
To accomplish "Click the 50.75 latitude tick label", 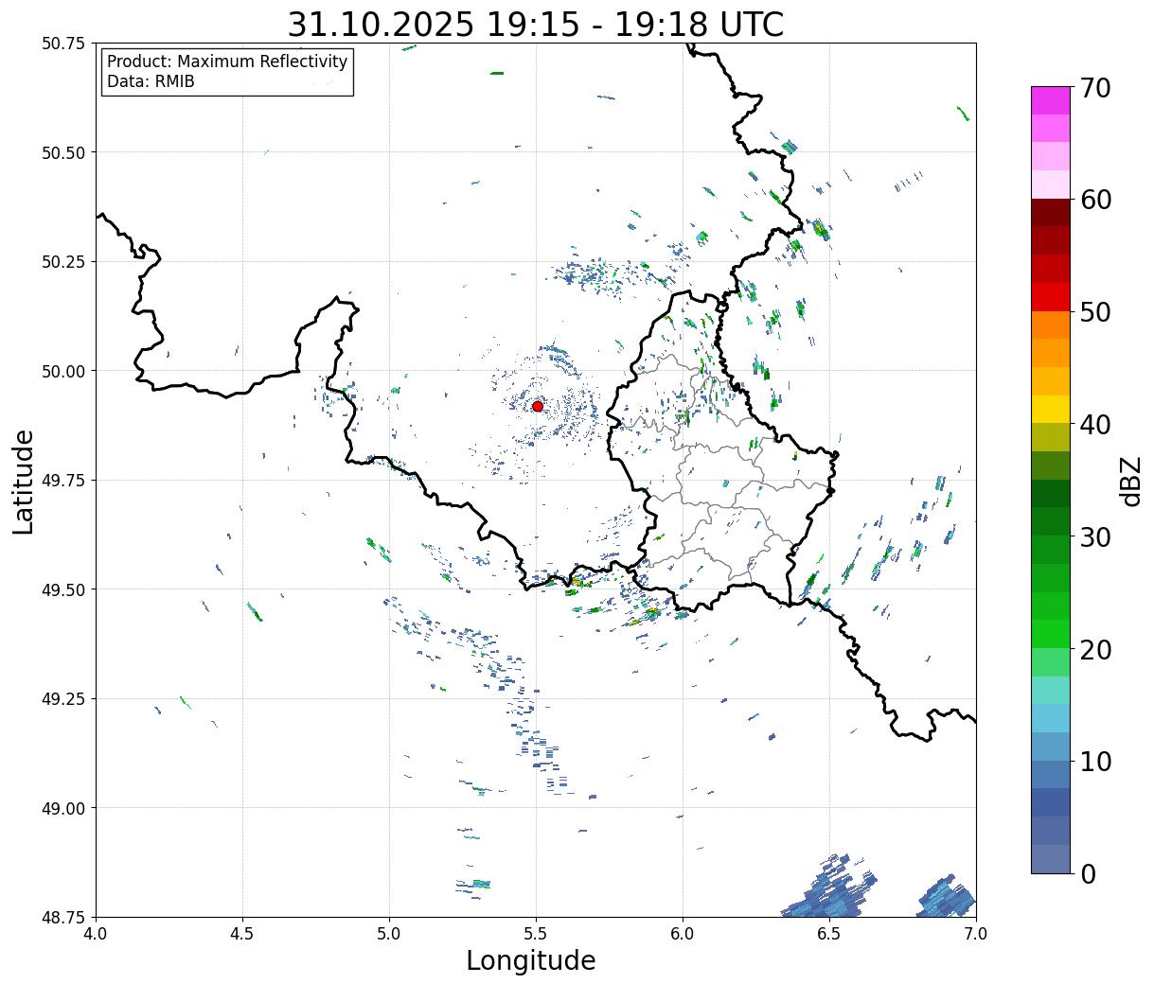I will click(x=62, y=44).
